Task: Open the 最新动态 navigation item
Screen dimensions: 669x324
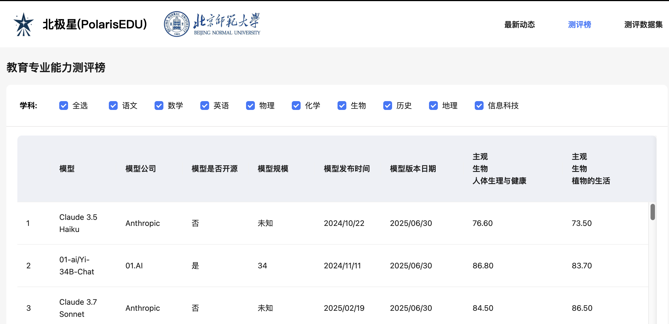Action: 519,25
